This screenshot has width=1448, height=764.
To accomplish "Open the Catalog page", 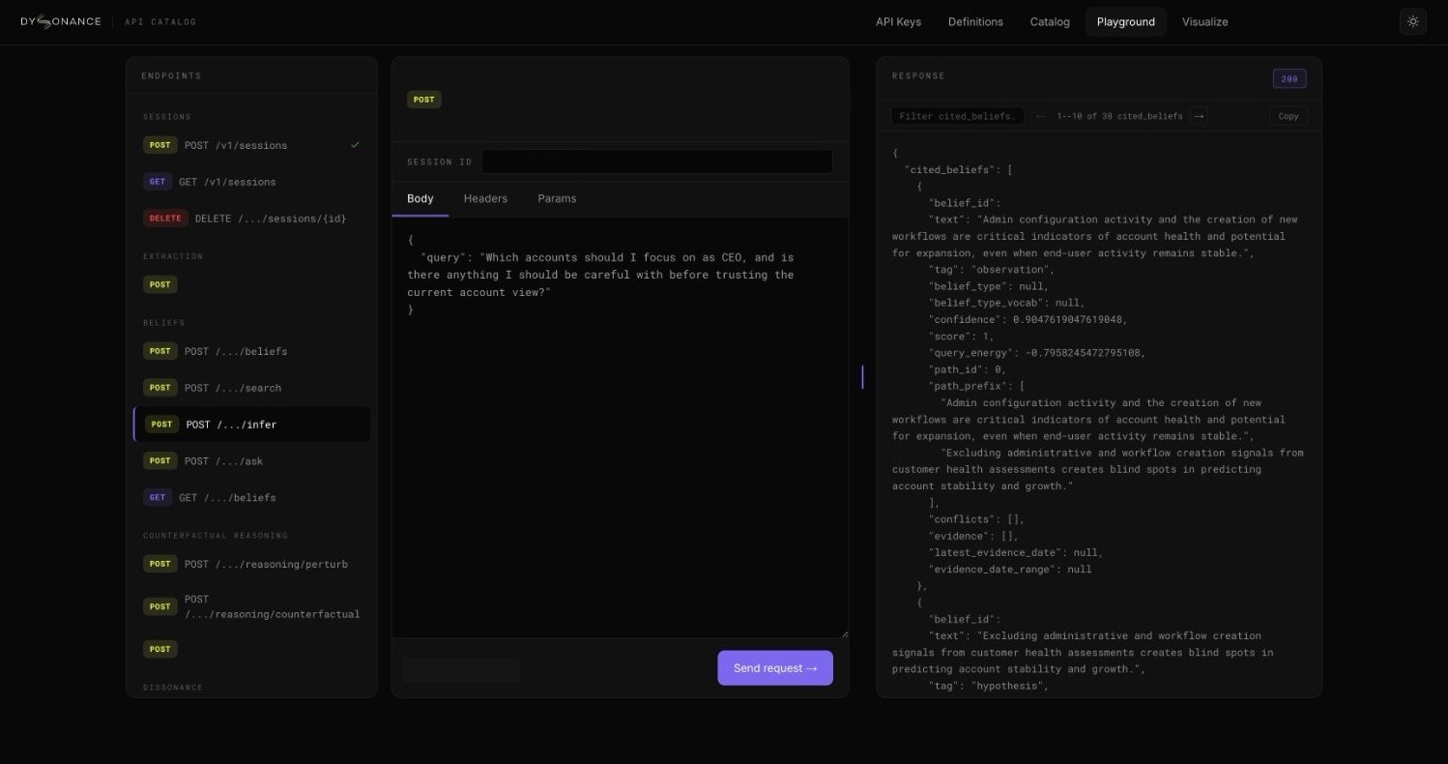I will [x=1050, y=21].
